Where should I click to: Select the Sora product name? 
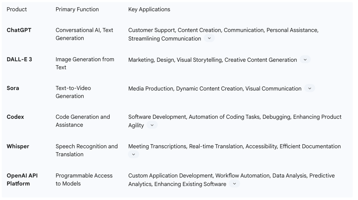(x=13, y=88)
